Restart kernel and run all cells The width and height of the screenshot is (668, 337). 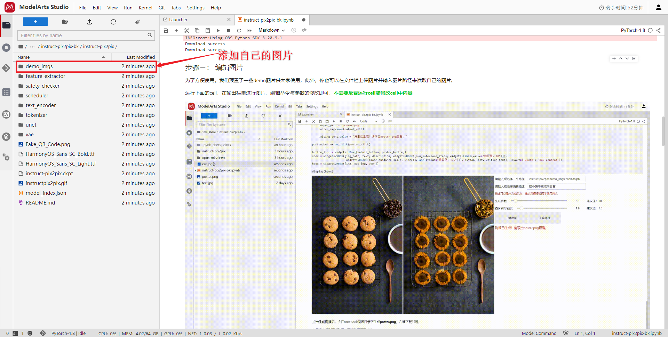click(249, 31)
